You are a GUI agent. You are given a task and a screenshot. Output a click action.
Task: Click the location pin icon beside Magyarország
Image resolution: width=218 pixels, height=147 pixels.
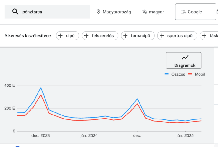98,12
